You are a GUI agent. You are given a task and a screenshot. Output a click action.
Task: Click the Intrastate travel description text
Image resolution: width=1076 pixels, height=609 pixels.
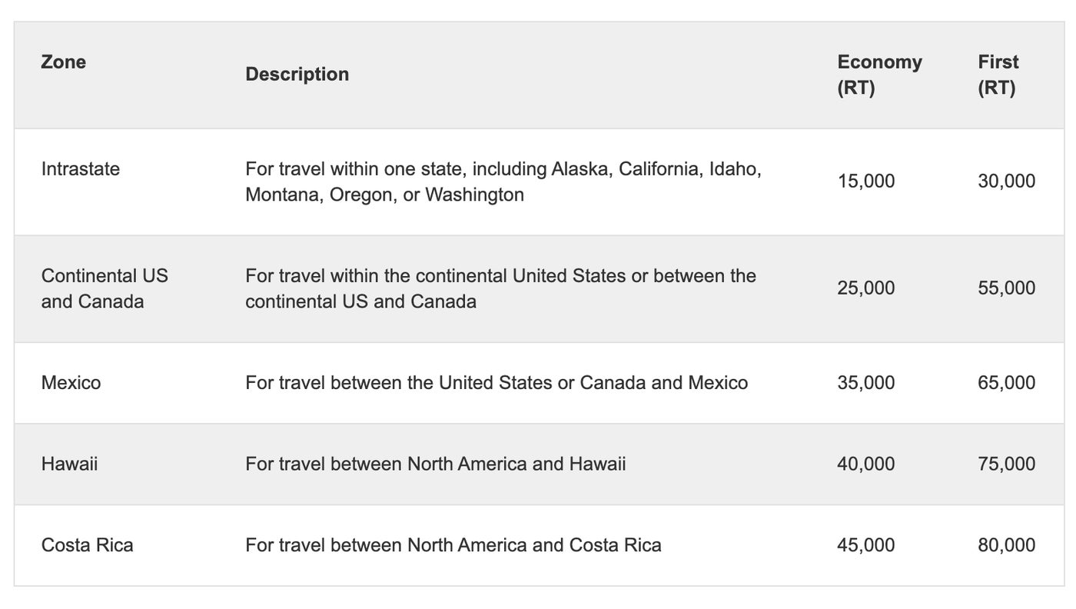point(503,182)
